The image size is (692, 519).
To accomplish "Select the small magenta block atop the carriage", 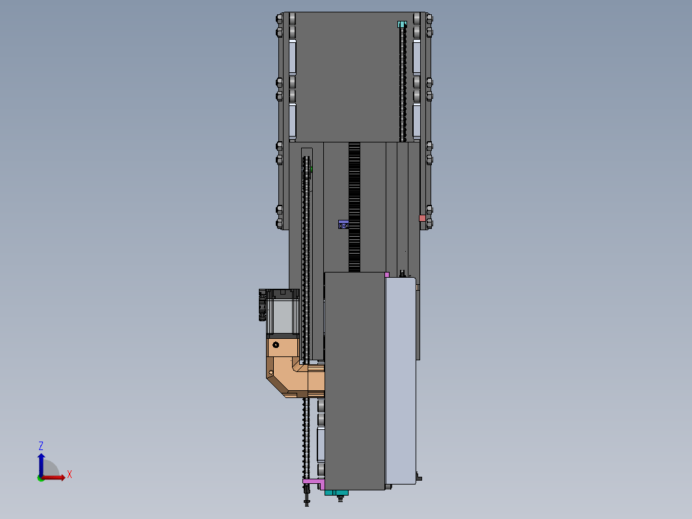I will click(387, 274).
